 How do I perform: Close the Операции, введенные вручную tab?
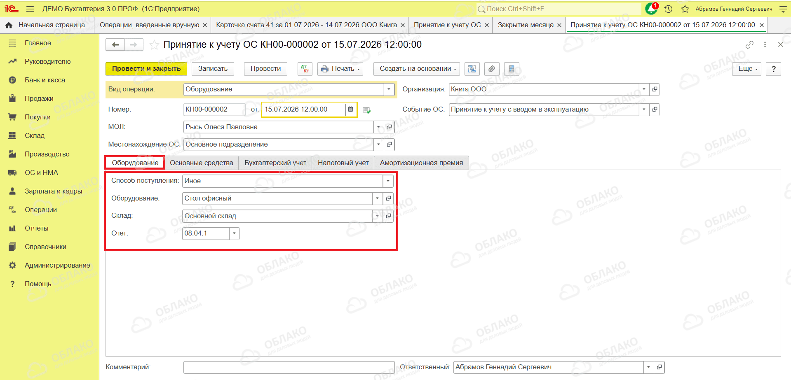click(x=205, y=25)
